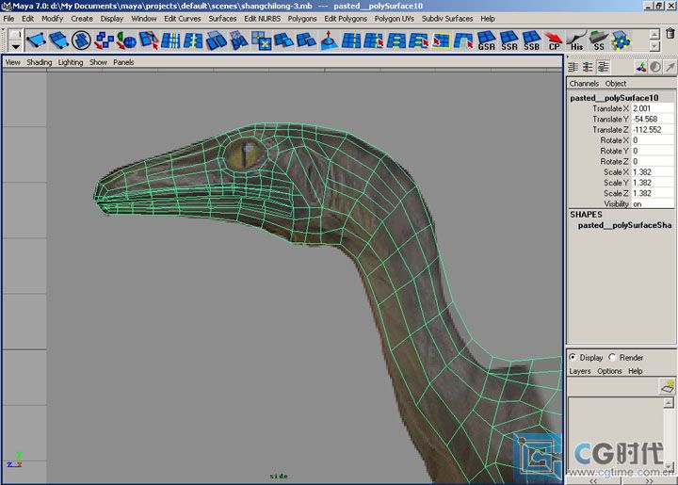Click the GSR shelf button
678x485 pixels.
pos(486,41)
